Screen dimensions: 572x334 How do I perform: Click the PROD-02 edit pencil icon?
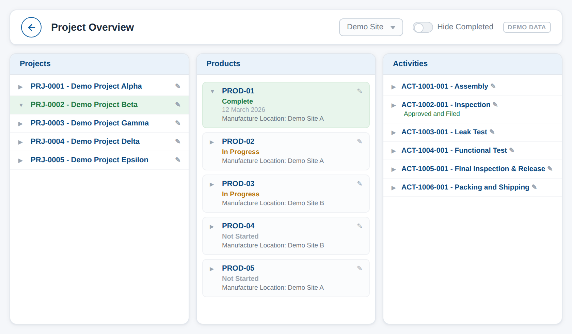tap(360, 141)
